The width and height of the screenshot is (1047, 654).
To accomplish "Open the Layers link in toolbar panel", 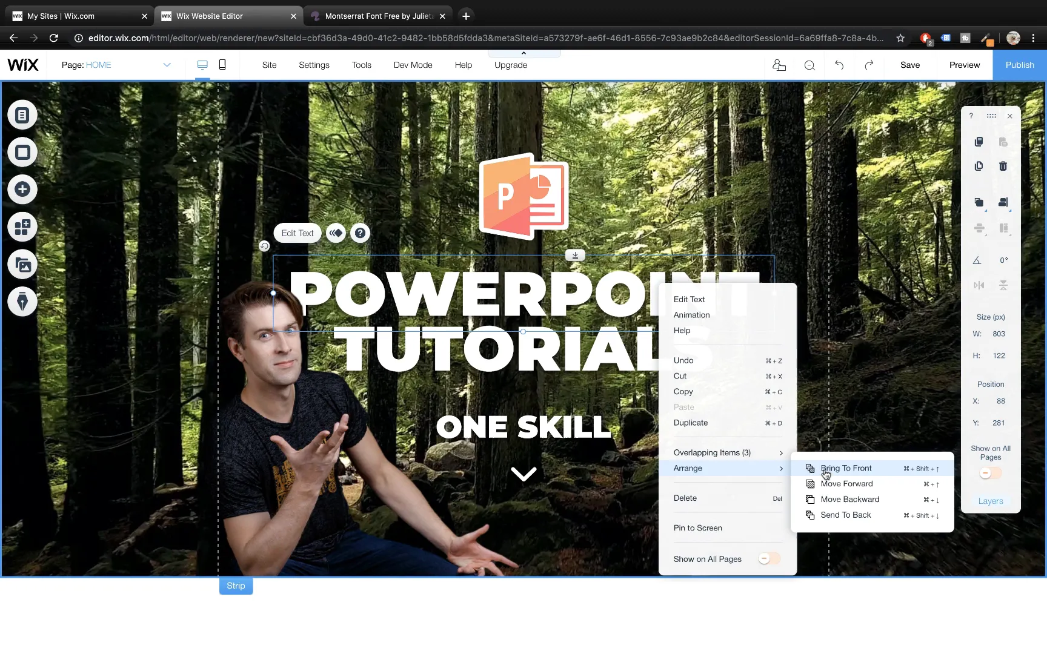I will 991,501.
